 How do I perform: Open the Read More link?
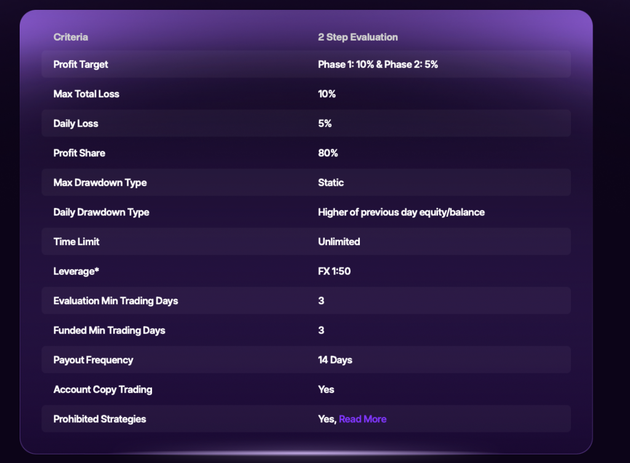click(x=362, y=419)
